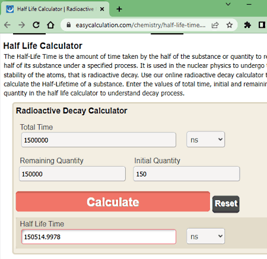Open the Half Life Time unit dropdown

206,236
